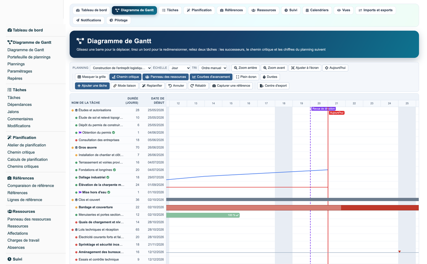The image size is (427, 264).
Task: Select the Suivi tab
Action: coord(291,10)
